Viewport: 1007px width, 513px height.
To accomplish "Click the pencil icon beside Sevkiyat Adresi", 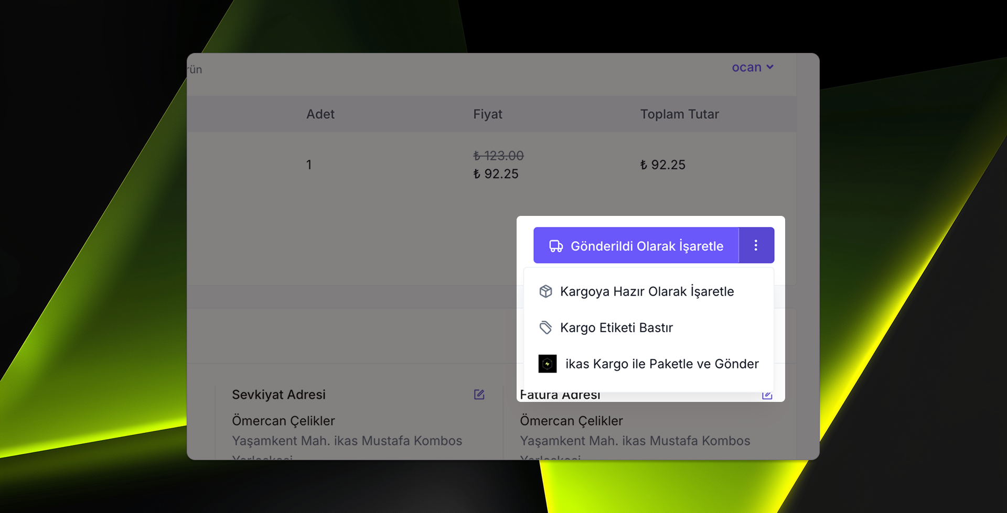I will tap(479, 395).
